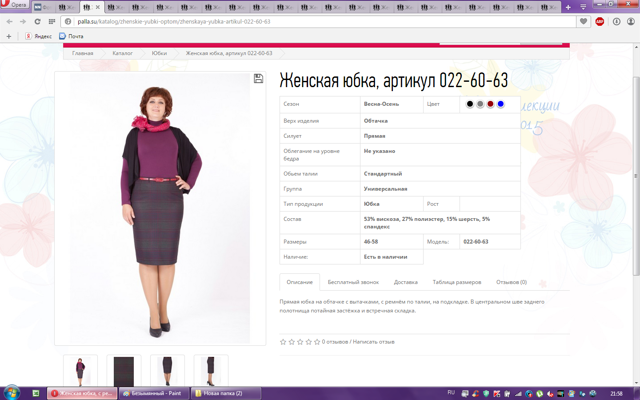Open the Таблица размеров tab
Image resolution: width=640 pixels, height=400 pixels.
tap(456, 282)
